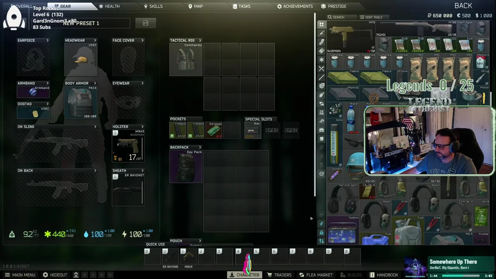Select the ER Bayonet in sheath slot

coord(128,189)
